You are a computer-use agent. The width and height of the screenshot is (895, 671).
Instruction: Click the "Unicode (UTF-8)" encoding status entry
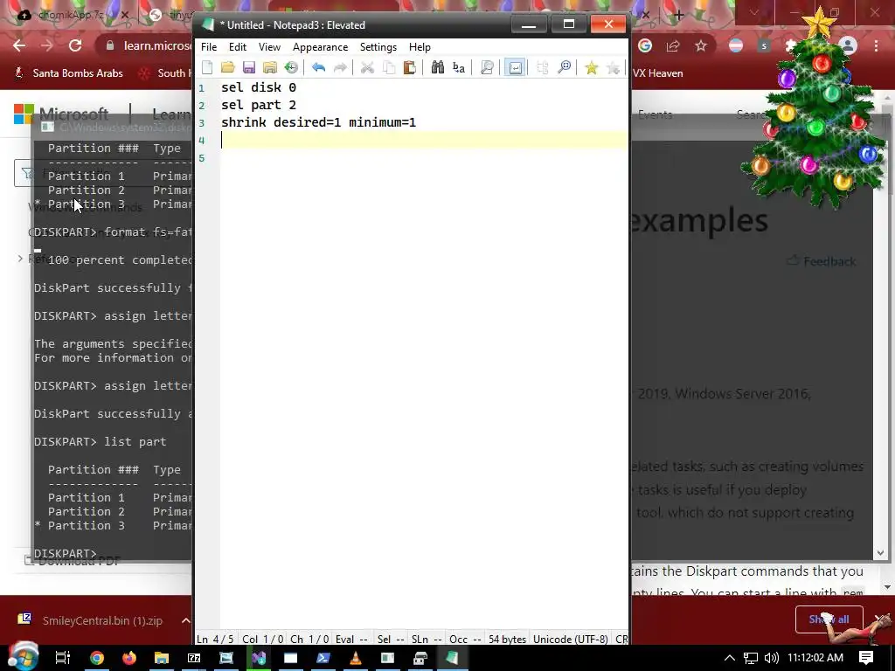[570, 639]
